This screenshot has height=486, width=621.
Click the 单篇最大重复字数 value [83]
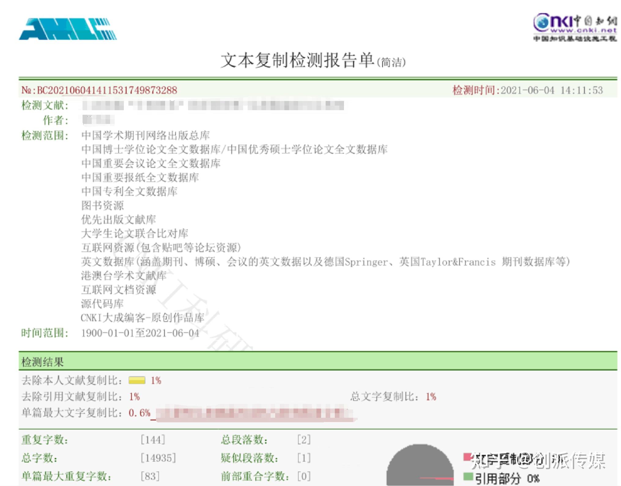pos(150,476)
